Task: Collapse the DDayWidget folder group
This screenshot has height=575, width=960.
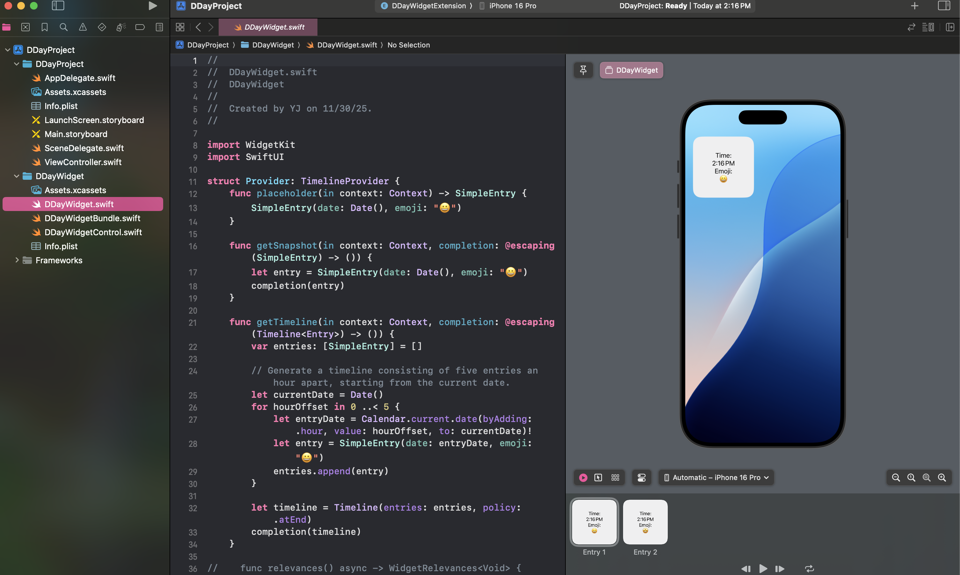Action: click(17, 176)
